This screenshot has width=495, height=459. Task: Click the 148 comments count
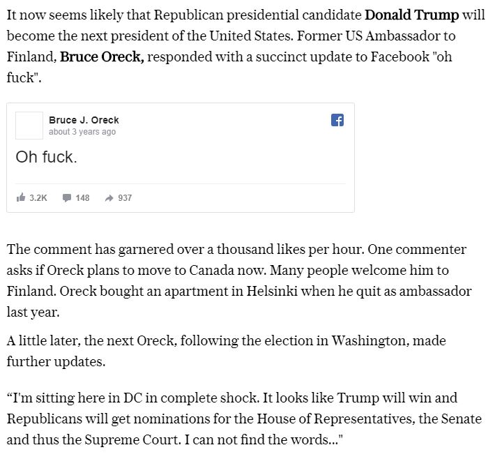pyautogui.click(x=82, y=197)
